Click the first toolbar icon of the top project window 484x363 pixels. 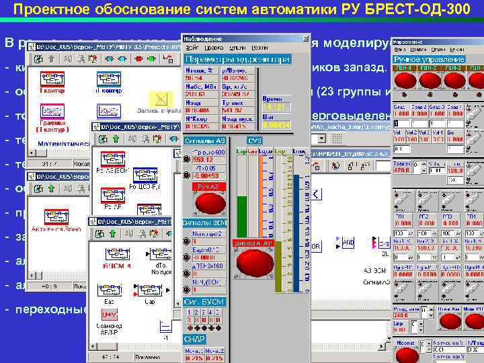pyautogui.click(x=38, y=58)
